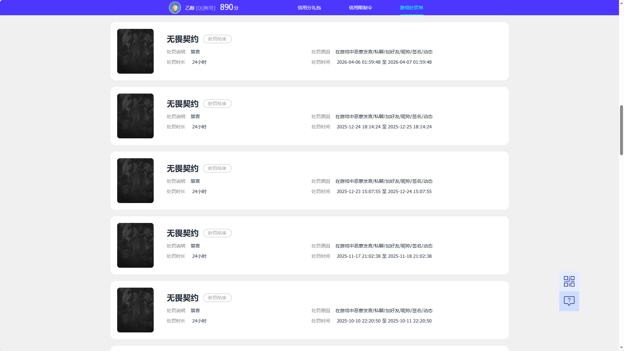This screenshot has width=624, height=351.
Task: Click 无畏契约 title of 2025-11-17 record
Action: tap(183, 233)
